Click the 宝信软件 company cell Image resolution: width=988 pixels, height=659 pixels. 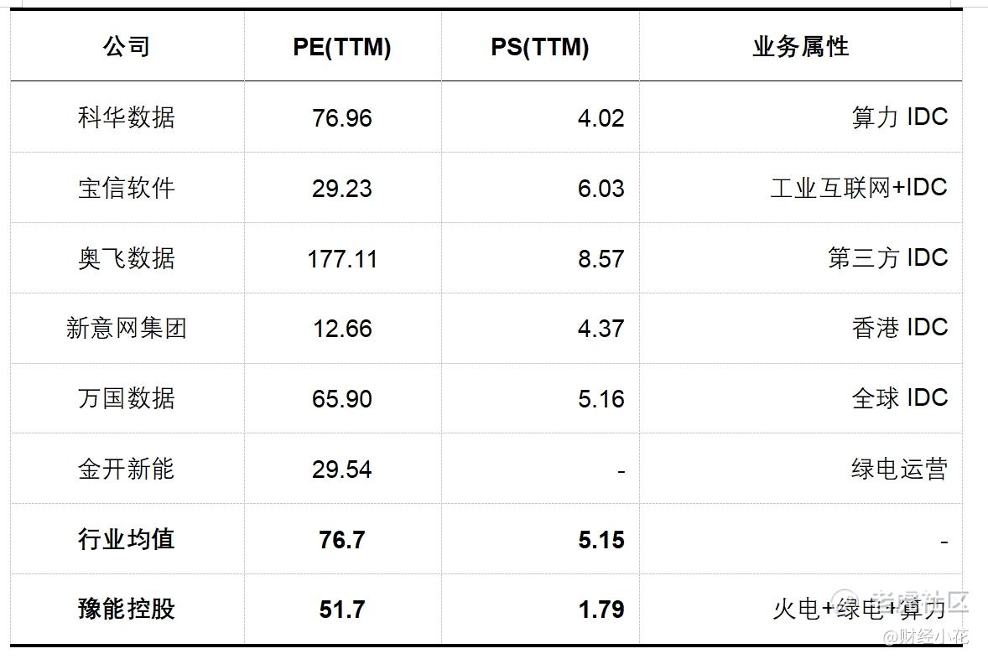(127, 188)
